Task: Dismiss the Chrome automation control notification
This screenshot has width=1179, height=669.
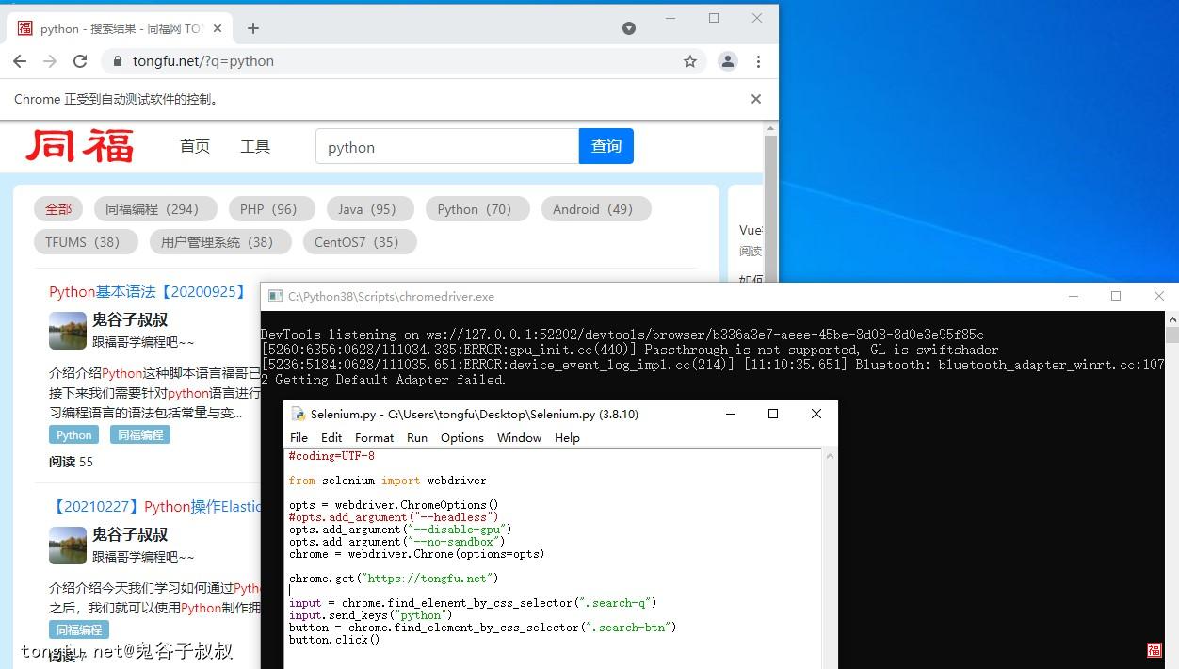Action: point(755,98)
